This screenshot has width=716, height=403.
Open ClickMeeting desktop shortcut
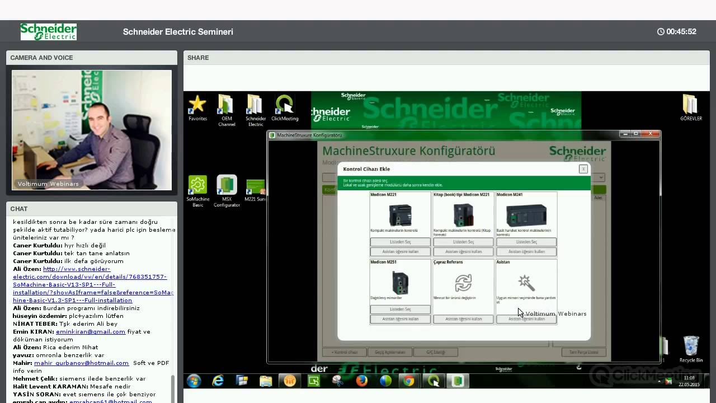tap(285, 107)
